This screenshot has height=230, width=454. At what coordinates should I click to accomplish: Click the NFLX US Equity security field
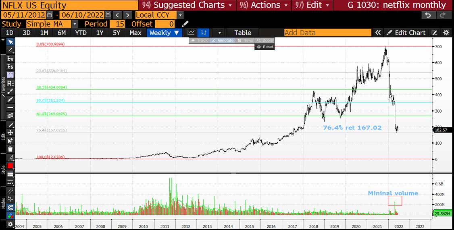69,5
